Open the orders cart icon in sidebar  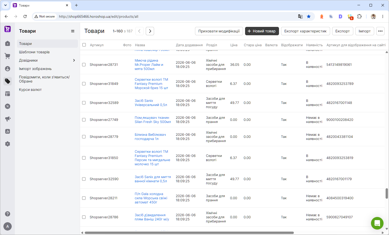click(8, 56)
